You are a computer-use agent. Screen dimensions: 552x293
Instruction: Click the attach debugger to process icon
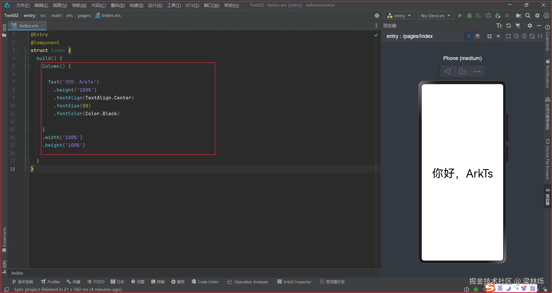[498, 16]
